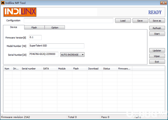Launch the Wiper utility

click(x=157, y=56)
